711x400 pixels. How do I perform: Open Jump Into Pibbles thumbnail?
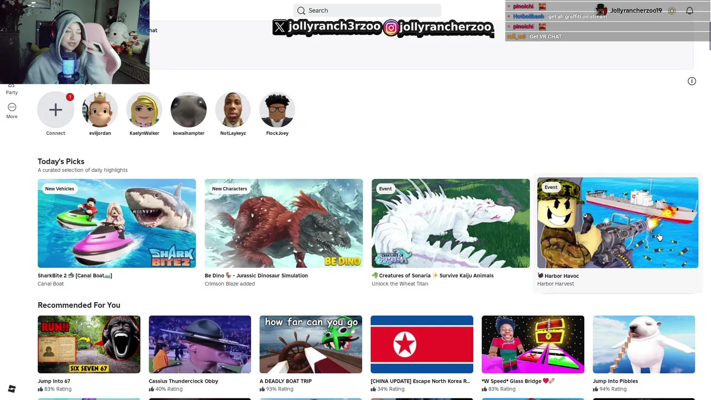[644, 344]
